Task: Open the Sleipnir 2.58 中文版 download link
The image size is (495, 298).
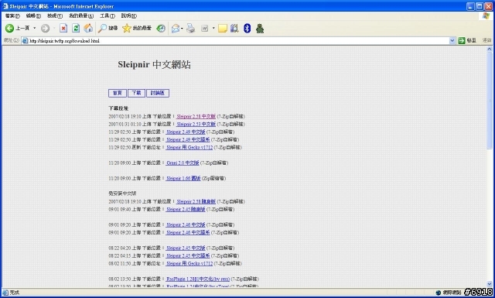Action: pos(196,116)
